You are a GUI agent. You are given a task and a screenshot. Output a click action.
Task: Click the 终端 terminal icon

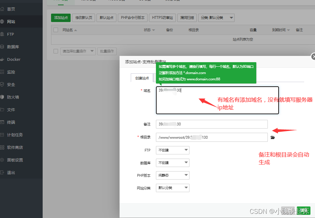[x=2, y=122]
